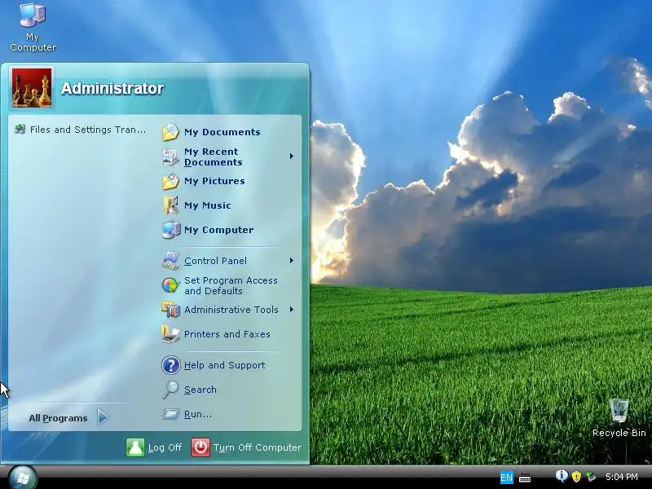Open the EN language indicator
The width and height of the screenshot is (652, 489).
(506, 478)
